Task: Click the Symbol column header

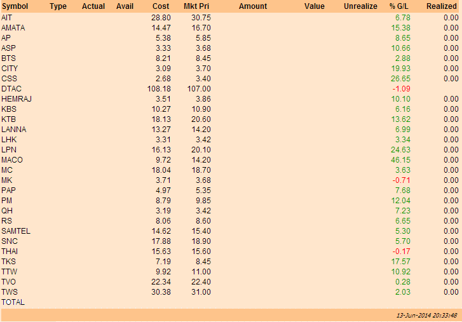Action: click(x=15, y=6)
